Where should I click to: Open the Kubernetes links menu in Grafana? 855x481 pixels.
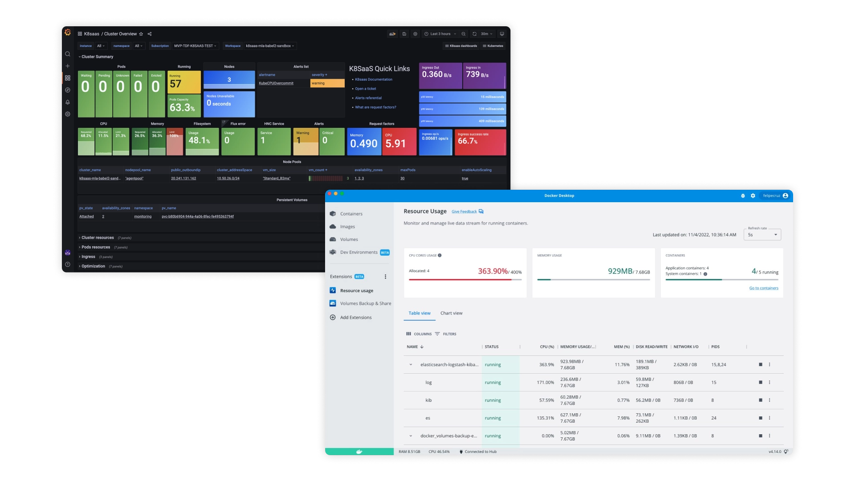(493, 46)
